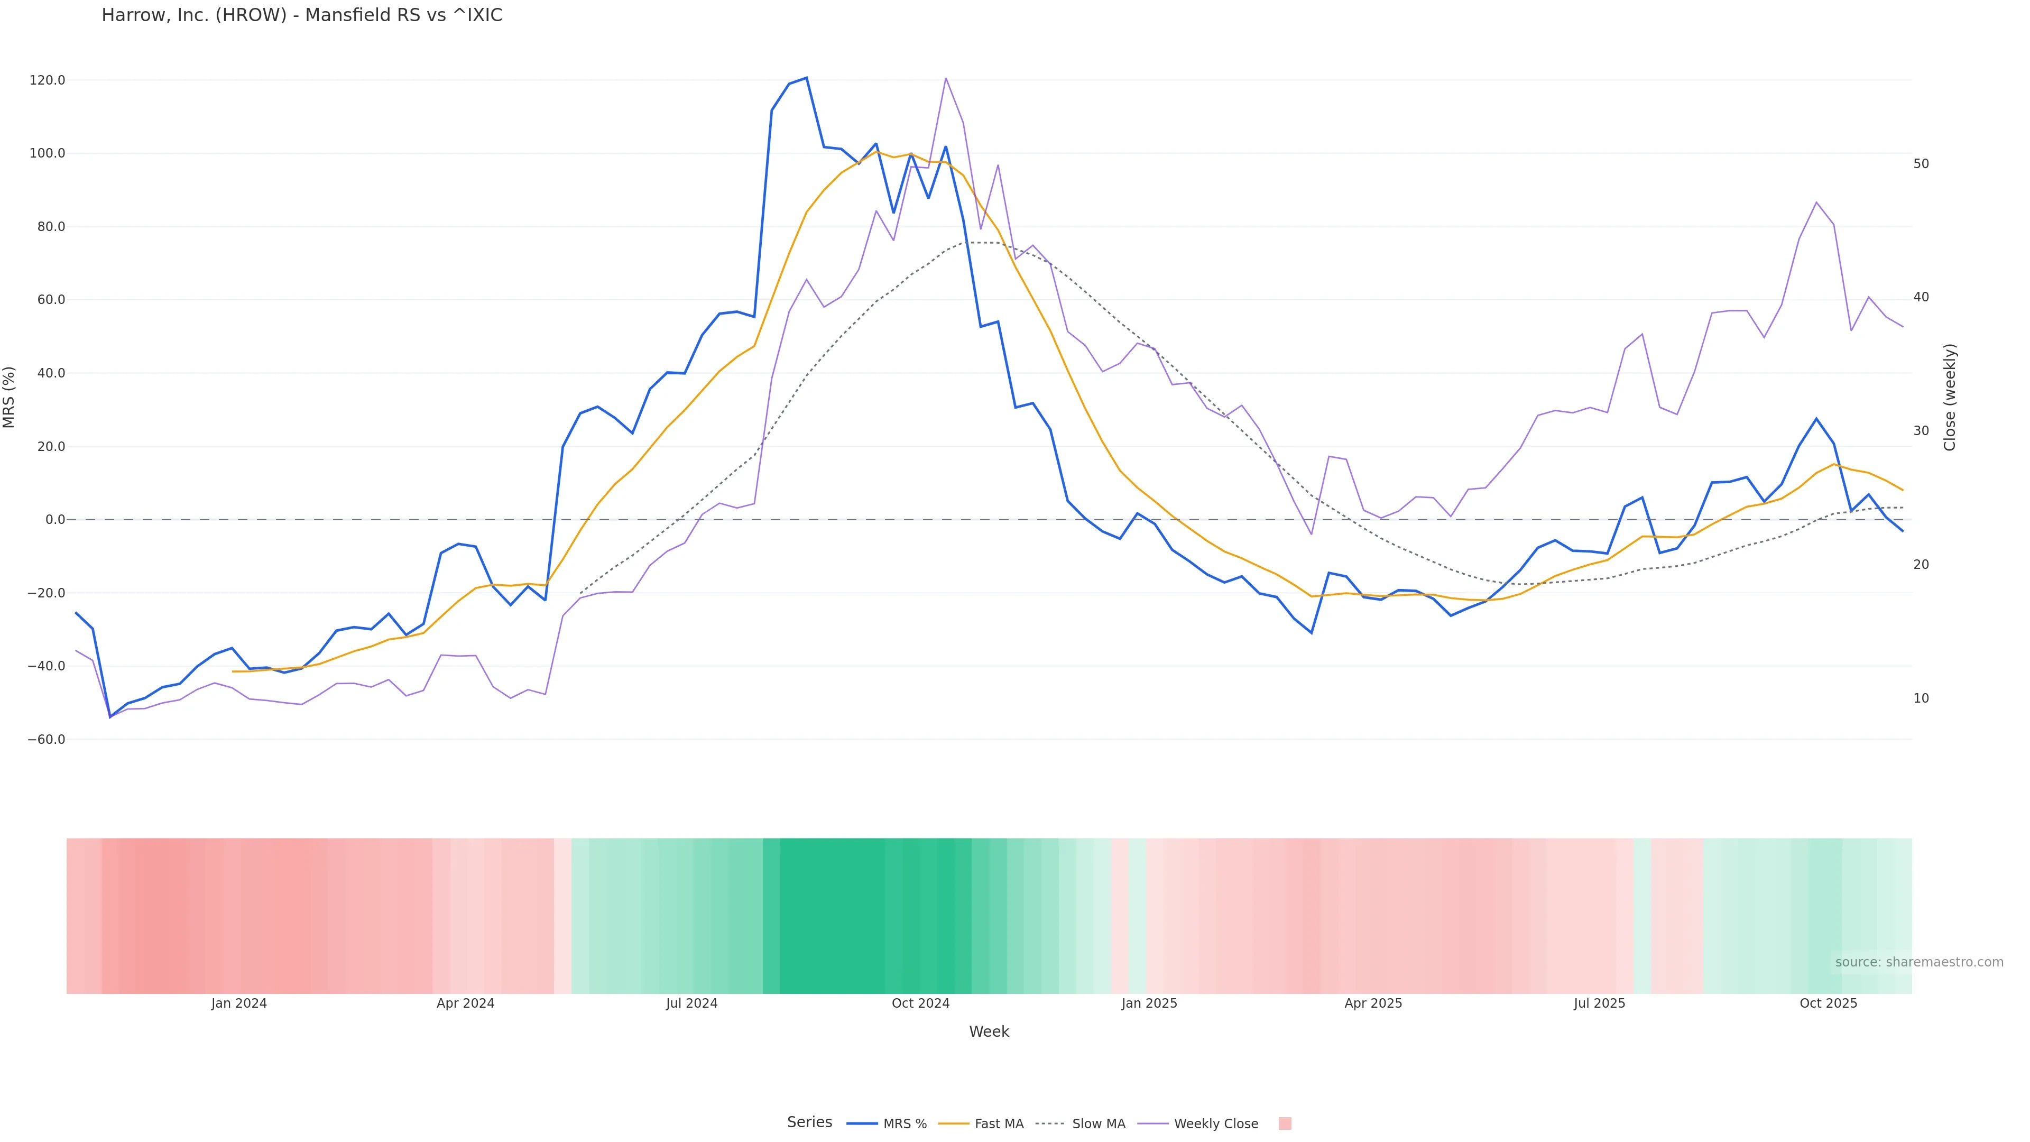
Task: Click the dashed Slow MA legend line icon
Action: tap(1050, 1124)
